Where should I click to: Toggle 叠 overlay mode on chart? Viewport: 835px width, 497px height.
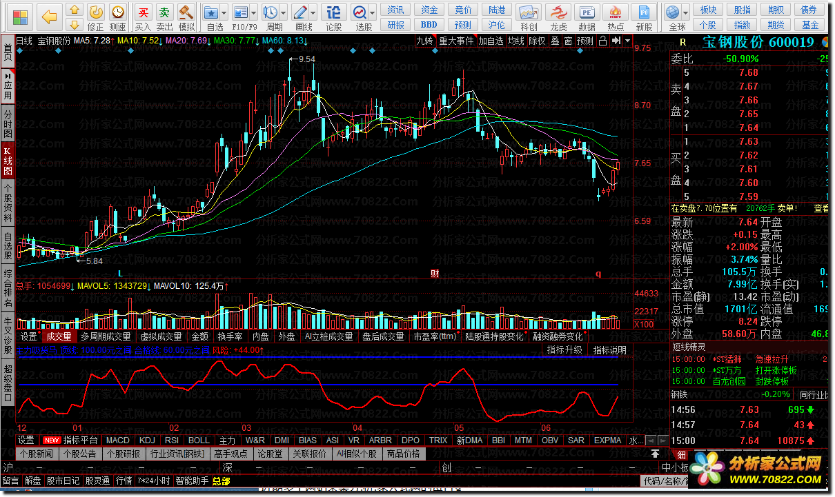(555, 41)
